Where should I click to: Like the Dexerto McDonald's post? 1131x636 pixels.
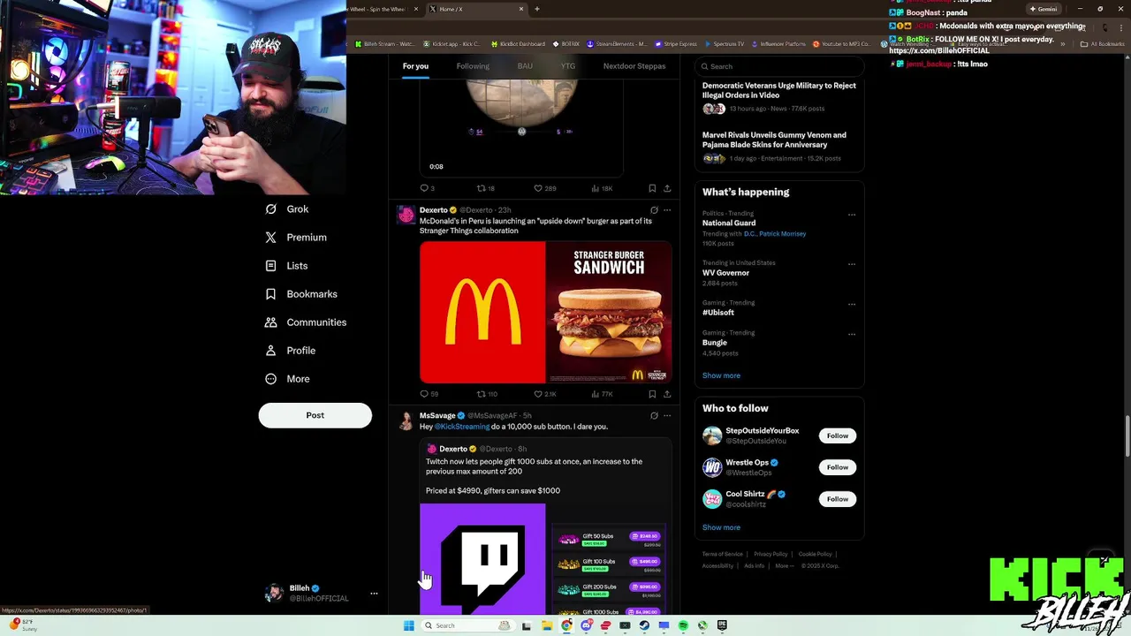click(545, 394)
